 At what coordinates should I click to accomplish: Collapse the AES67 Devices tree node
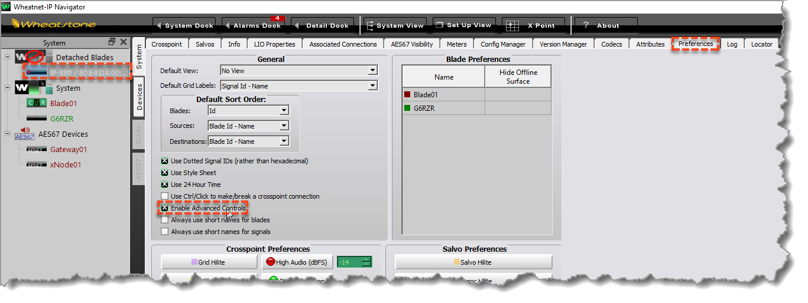tap(7, 134)
